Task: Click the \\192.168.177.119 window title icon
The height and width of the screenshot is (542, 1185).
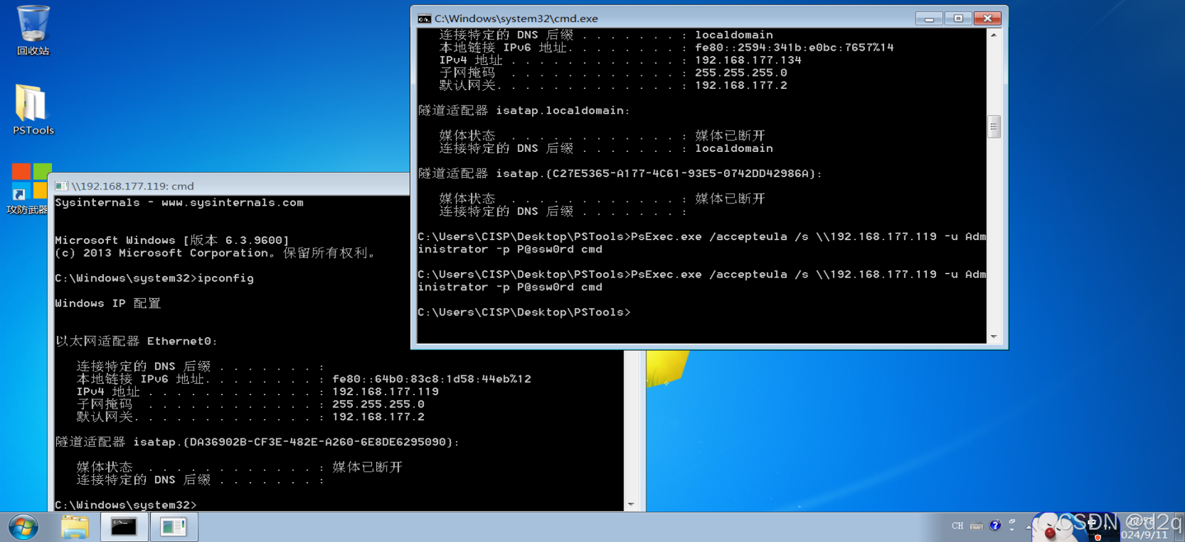Action: 61,186
